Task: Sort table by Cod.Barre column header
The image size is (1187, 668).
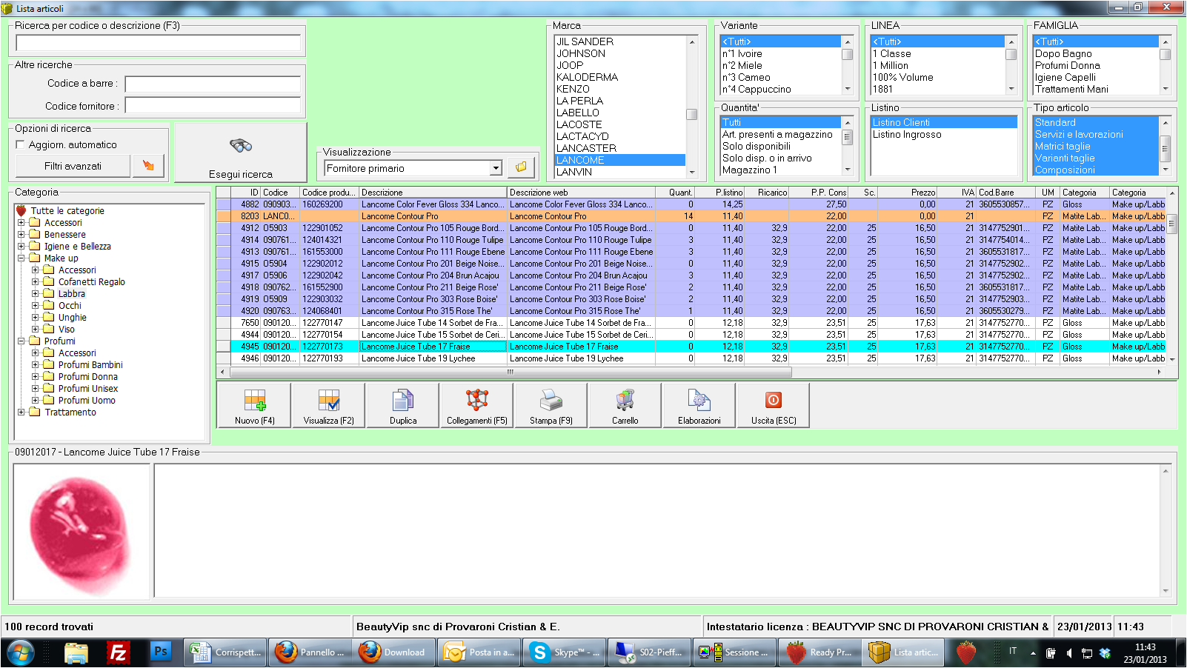Action: [x=1006, y=192]
